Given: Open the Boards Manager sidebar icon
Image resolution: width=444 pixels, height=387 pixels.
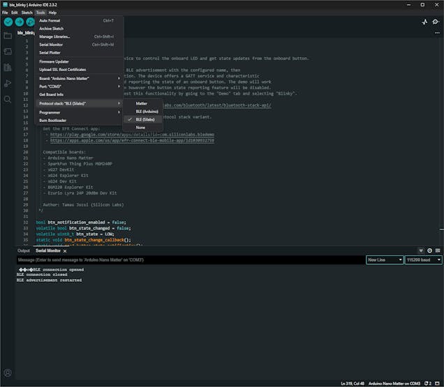Looking at the screenshot, I should pos(8,51).
